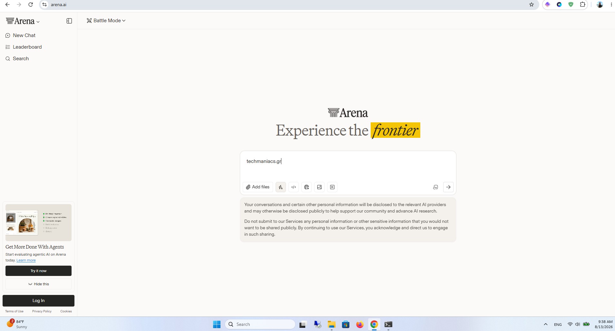
Task: Open the dark circular browser extension
Action: click(x=559, y=5)
